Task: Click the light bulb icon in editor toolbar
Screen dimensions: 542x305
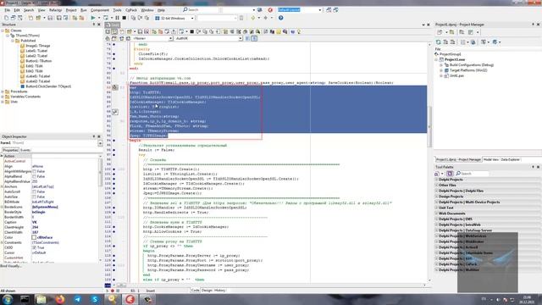Action: click(299, 32)
